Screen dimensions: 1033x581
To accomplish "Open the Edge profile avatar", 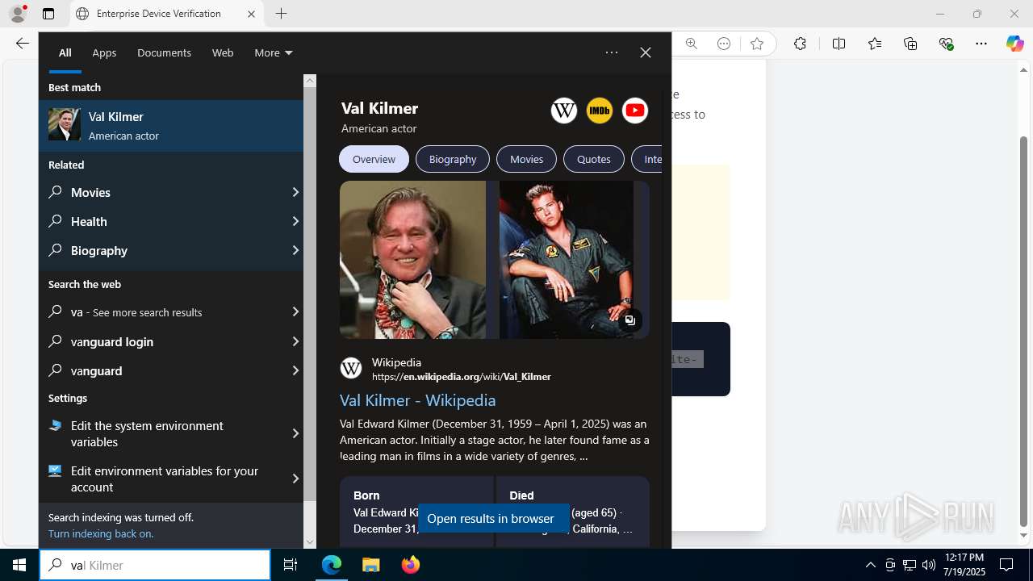I will tap(17, 14).
